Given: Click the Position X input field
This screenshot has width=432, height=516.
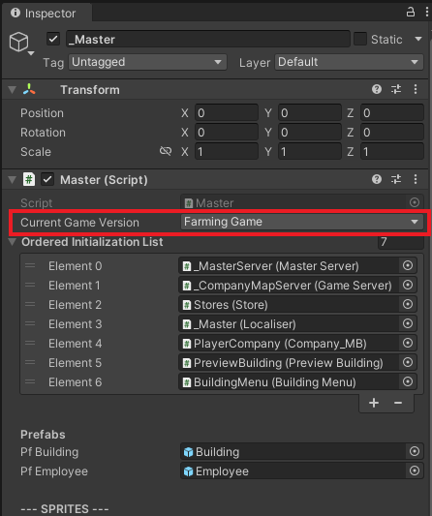Looking at the screenshot, I should 227,113.
